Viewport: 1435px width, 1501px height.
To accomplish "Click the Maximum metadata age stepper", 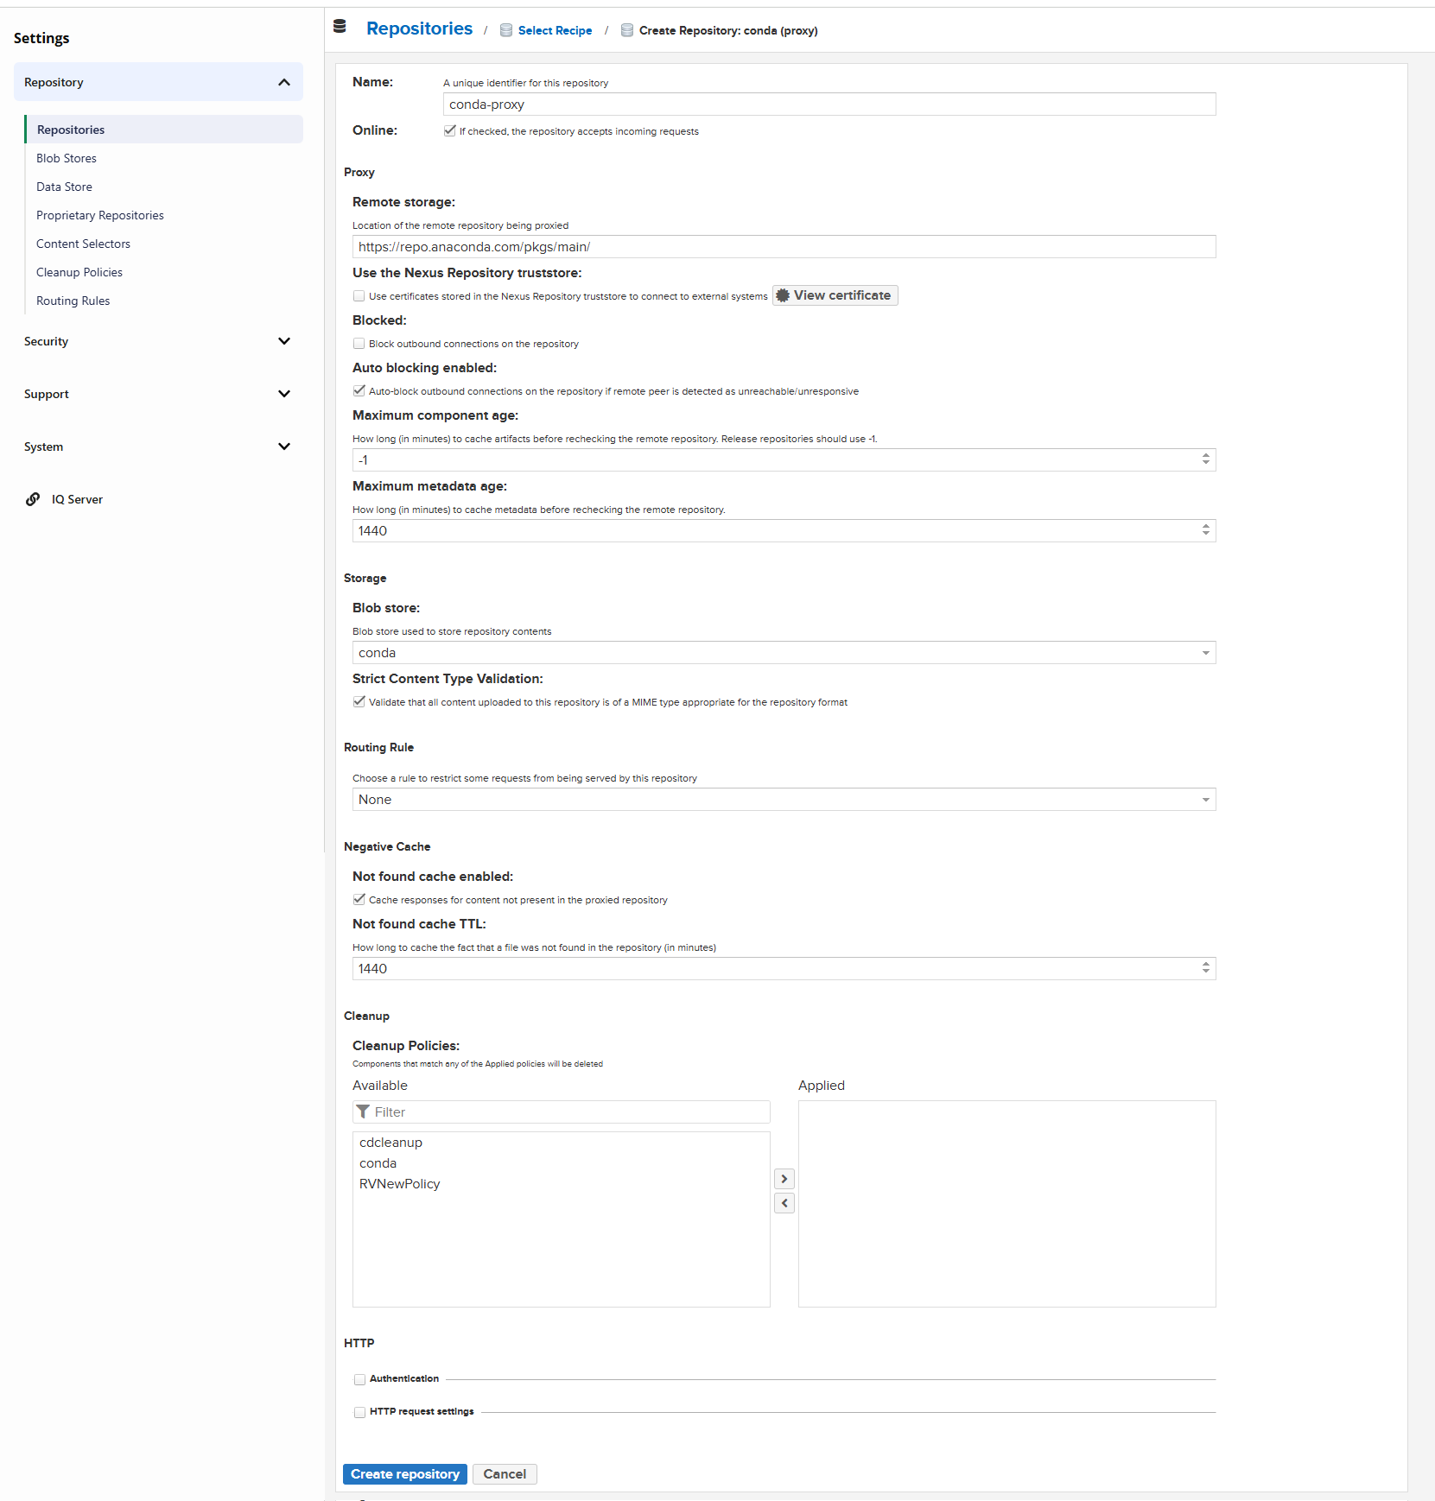I will pos(1206,530).
